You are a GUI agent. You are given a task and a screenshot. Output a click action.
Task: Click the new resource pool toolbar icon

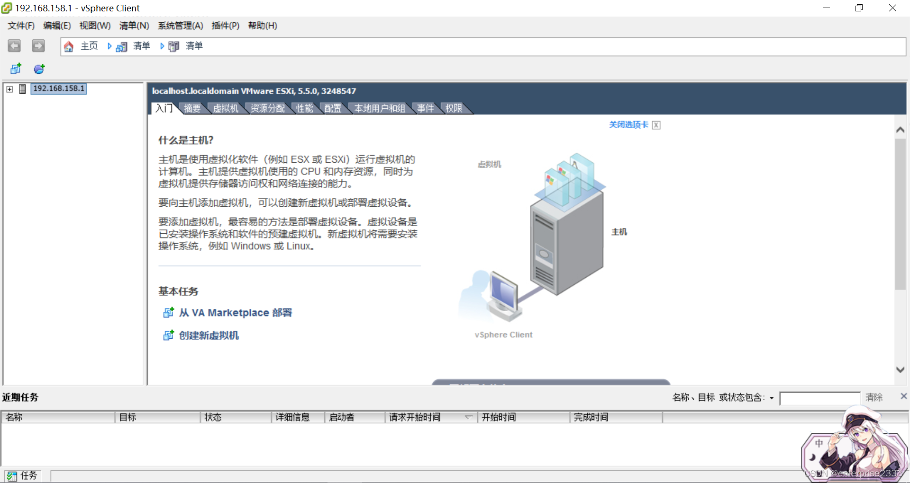click(39, 69)
